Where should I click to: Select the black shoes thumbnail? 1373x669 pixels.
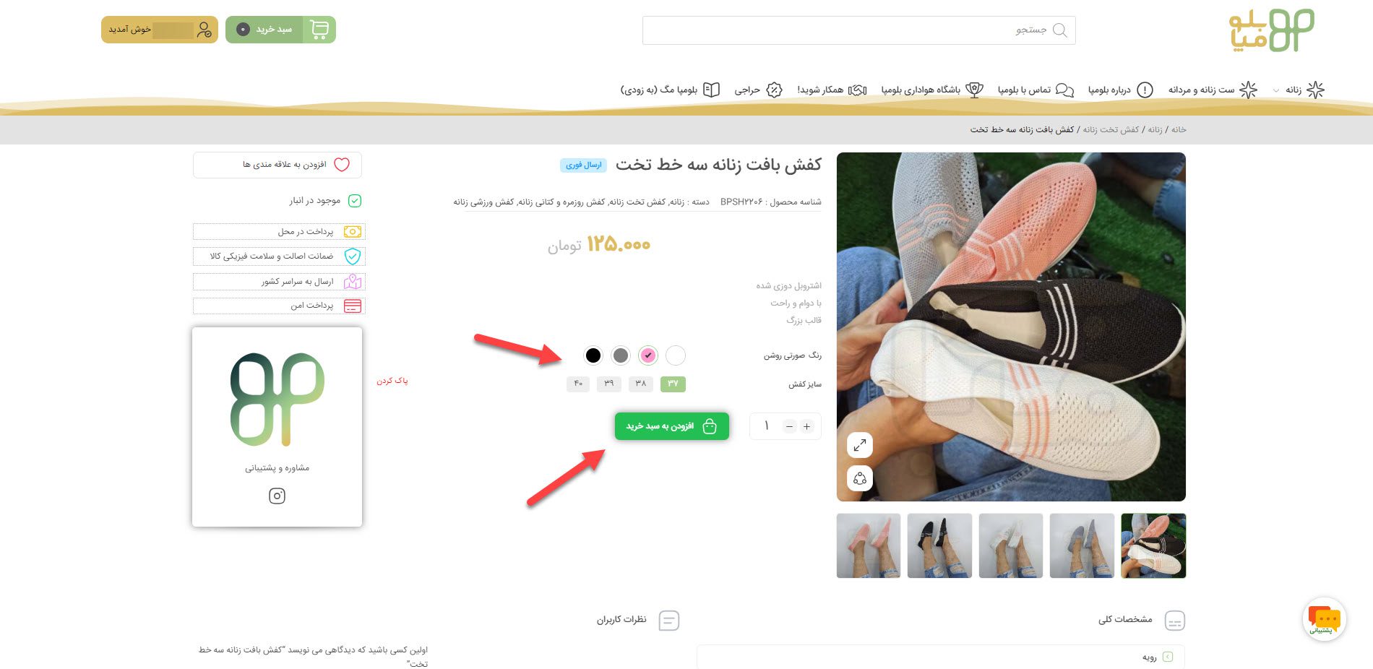click(939, 545)
